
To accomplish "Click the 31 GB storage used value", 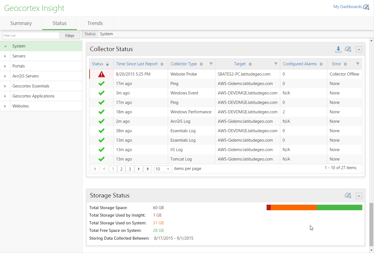I will (158, 223).
